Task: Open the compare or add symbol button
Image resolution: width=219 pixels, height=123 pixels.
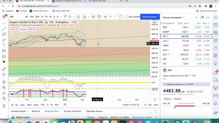Action: pos(78,17)
